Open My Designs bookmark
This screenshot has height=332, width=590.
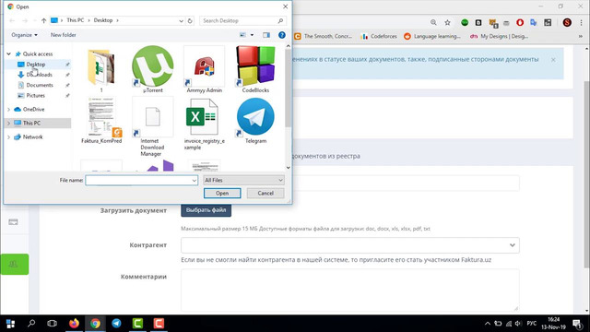(500, 37)
